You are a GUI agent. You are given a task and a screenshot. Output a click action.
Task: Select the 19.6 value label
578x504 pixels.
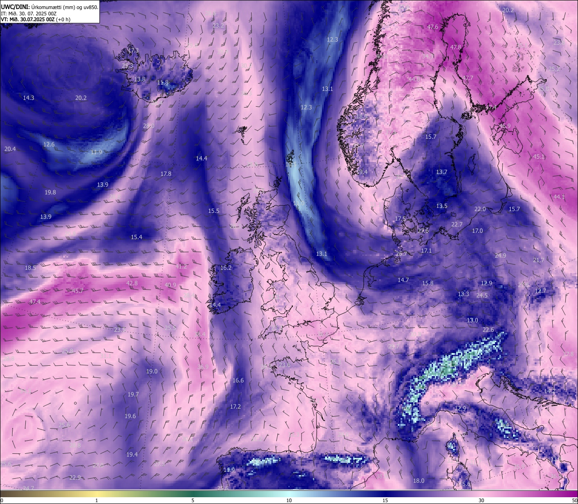[131, 416]
